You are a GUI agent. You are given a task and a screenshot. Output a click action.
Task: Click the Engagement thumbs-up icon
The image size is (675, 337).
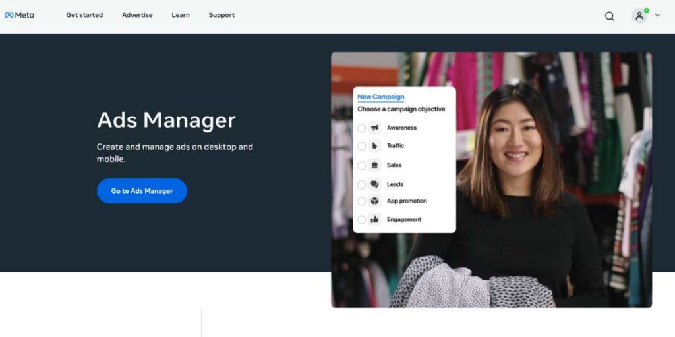tap(374, 220)
